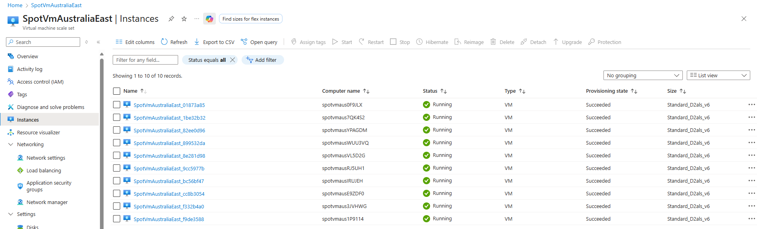Open the more options ellipsis in header

[x=197, y=19]
